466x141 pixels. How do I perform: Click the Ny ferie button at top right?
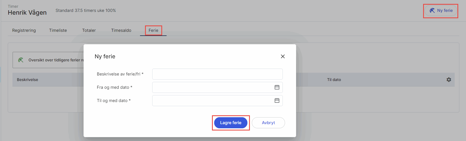click(x=441, y=11)
